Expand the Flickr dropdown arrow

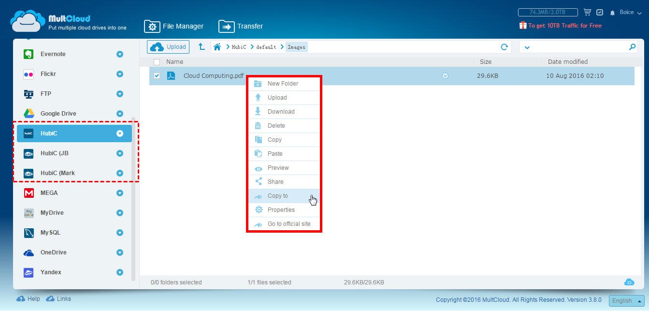[120, 74]
